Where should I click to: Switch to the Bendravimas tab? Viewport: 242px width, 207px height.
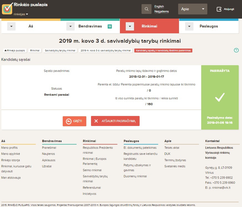[90, 26]
